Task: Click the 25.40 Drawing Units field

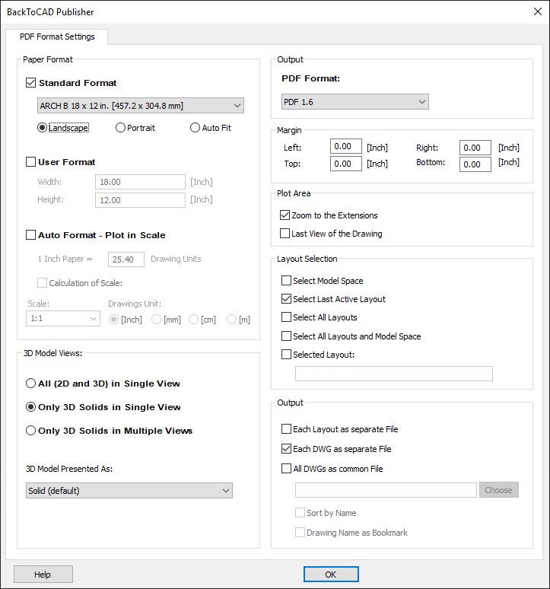Action: (x=126, y=259)
